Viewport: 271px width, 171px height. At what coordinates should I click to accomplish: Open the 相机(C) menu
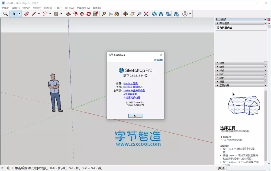click(37, 8)
